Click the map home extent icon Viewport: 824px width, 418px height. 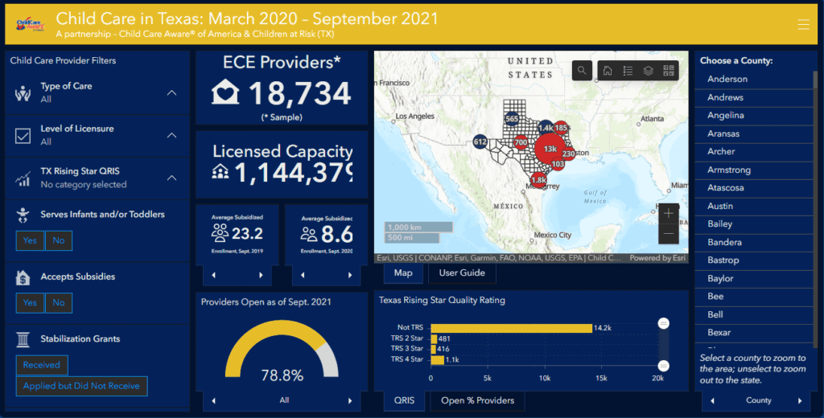click(608, 71)
